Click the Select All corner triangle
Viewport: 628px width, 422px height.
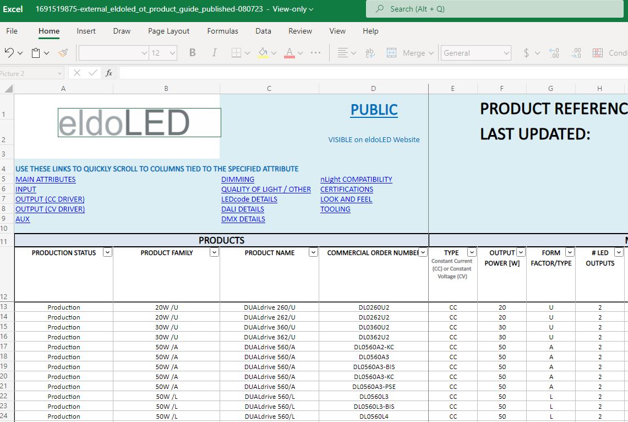[8, 89]
